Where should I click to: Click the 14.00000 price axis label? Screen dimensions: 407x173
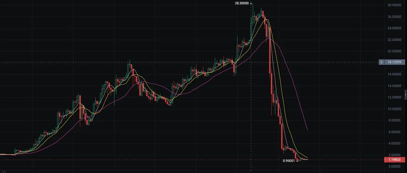(394, 86)
